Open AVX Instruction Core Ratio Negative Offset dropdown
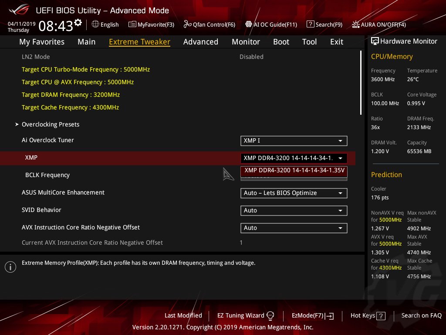 [x=294, y=228]
